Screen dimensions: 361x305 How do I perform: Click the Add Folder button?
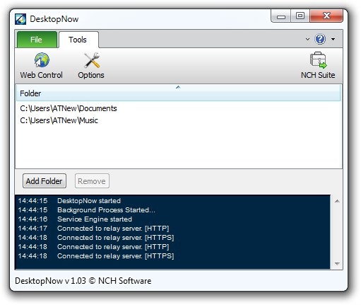pyautogui.click(x=45, y=181)
